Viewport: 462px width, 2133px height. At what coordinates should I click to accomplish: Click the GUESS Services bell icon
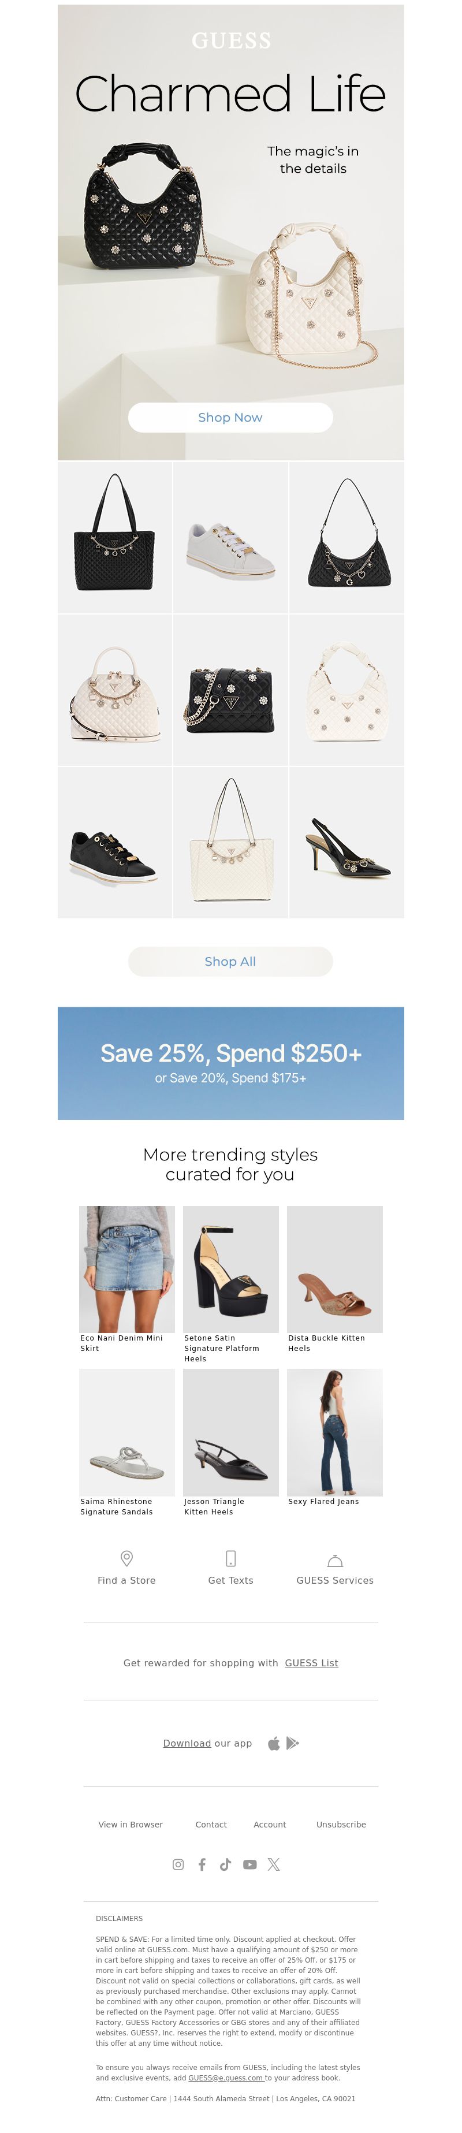336,1560
